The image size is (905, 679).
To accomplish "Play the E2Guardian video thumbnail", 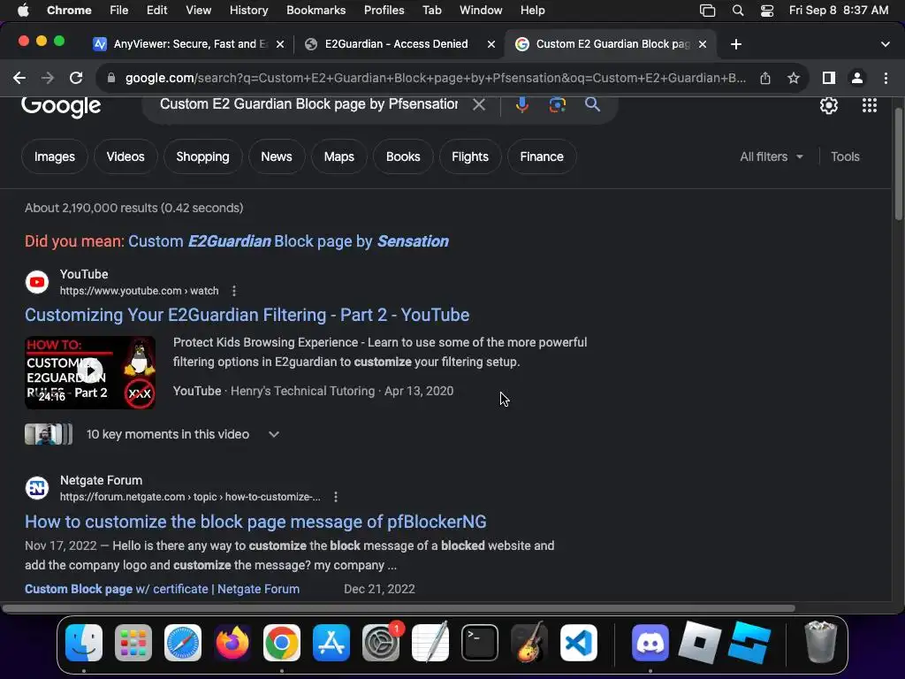I will click(90, 372).
